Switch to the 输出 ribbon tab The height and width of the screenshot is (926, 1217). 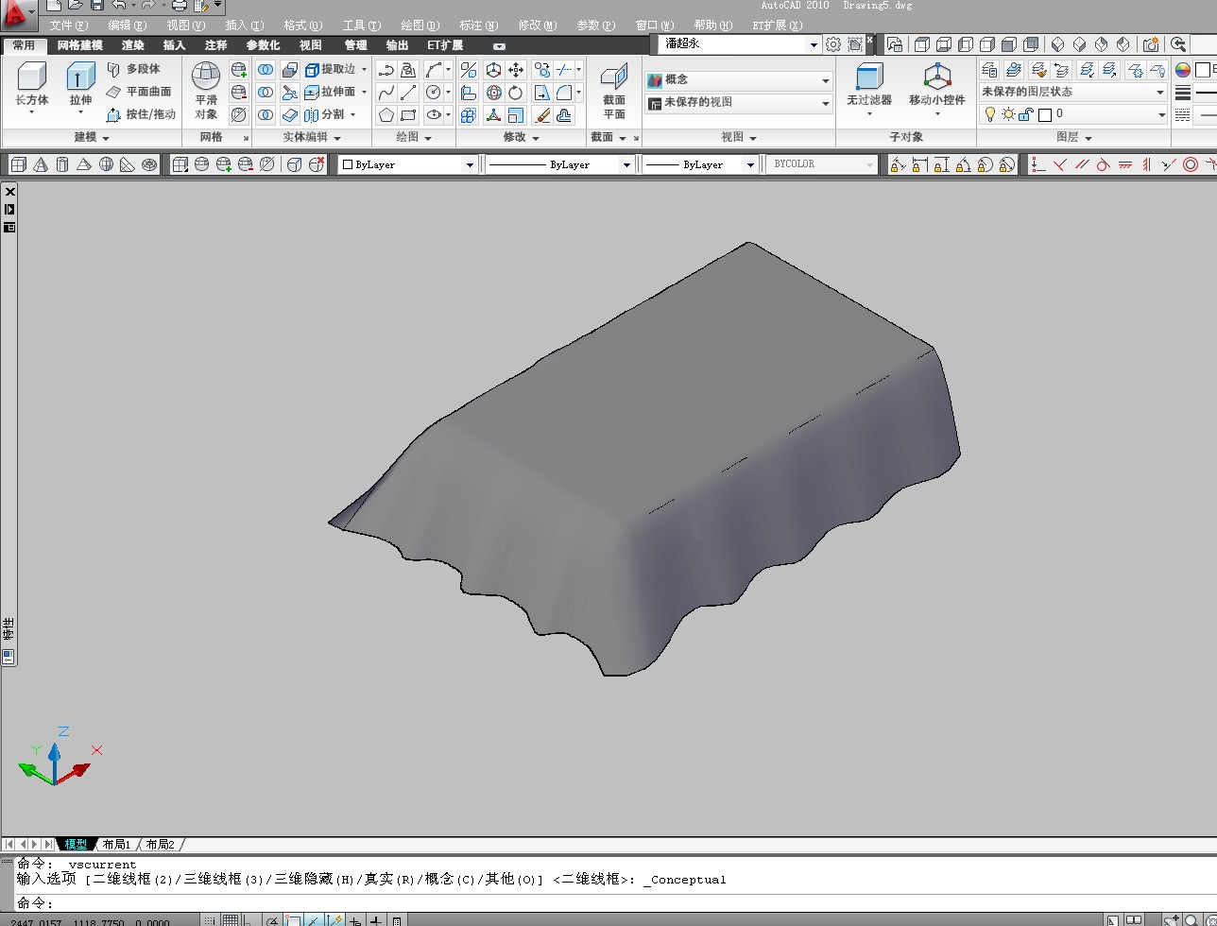[x=398, y=45]
